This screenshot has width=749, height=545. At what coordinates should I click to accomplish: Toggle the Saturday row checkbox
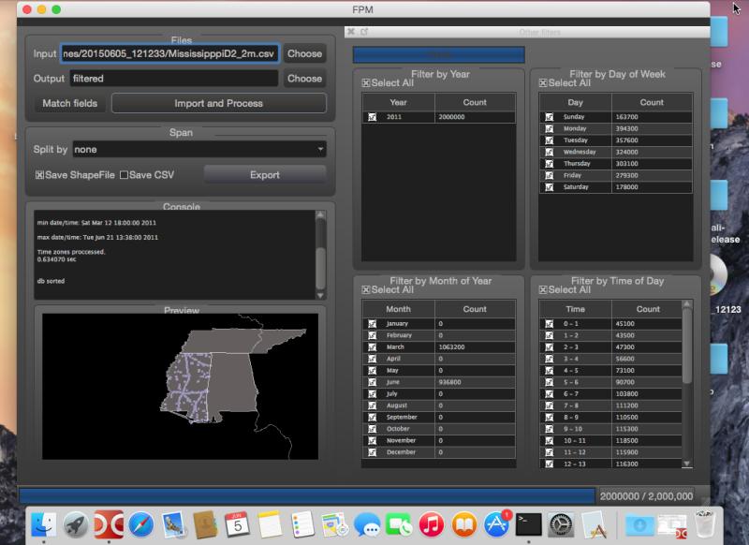[x=550, y=187]
